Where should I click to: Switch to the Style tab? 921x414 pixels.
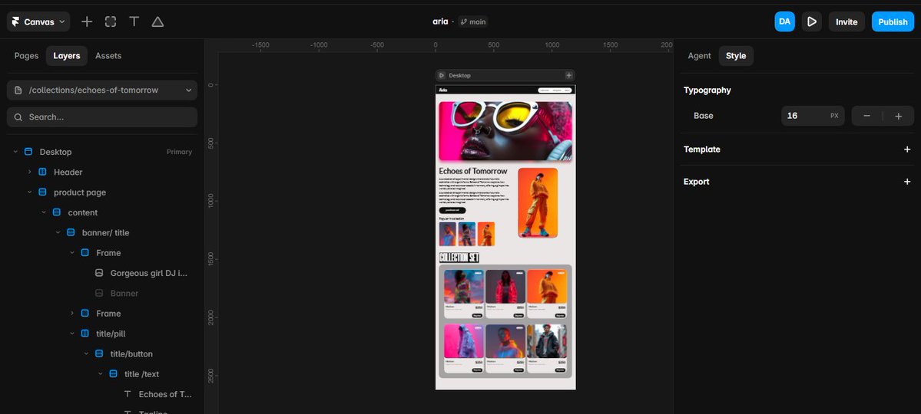736,56
